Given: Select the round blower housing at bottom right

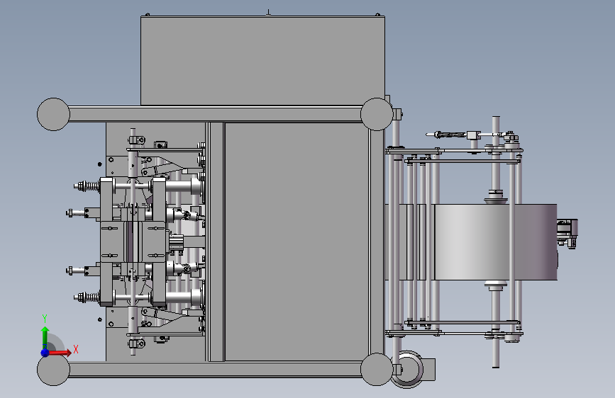Looking at the screenshot, I should 408,369.
